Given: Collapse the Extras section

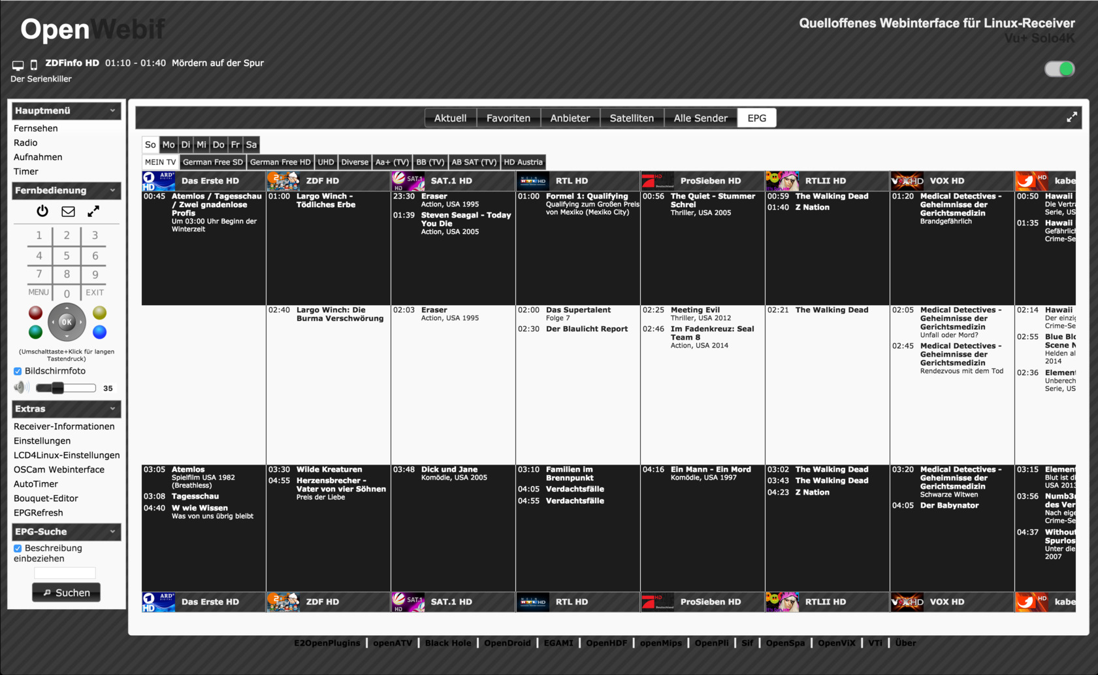Looking at the screenshot, I should (112, 408).
